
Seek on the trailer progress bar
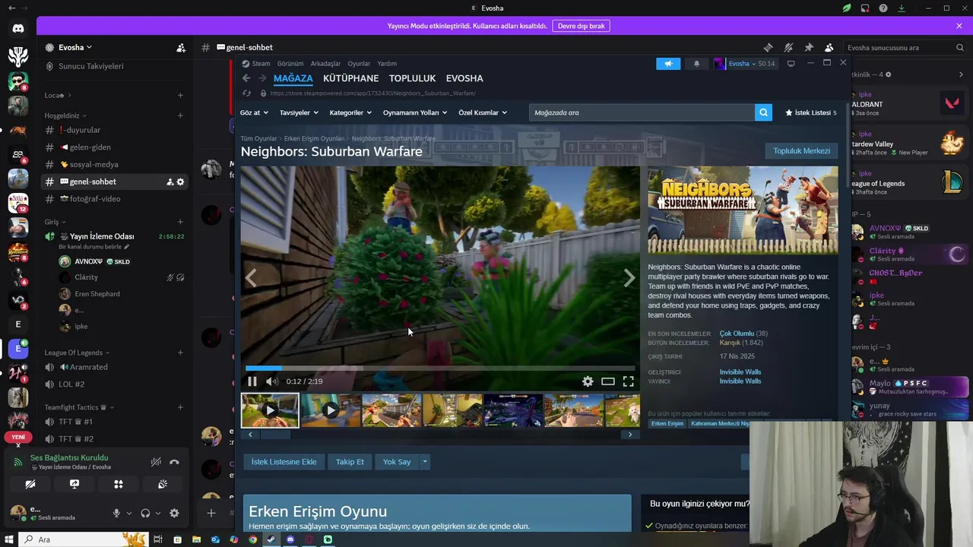(440, 368)
